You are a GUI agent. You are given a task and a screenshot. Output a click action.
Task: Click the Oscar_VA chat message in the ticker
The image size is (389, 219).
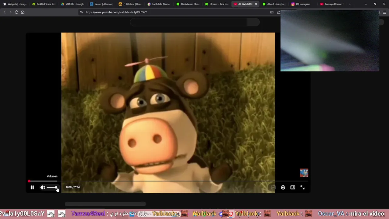tap(351, 214)
